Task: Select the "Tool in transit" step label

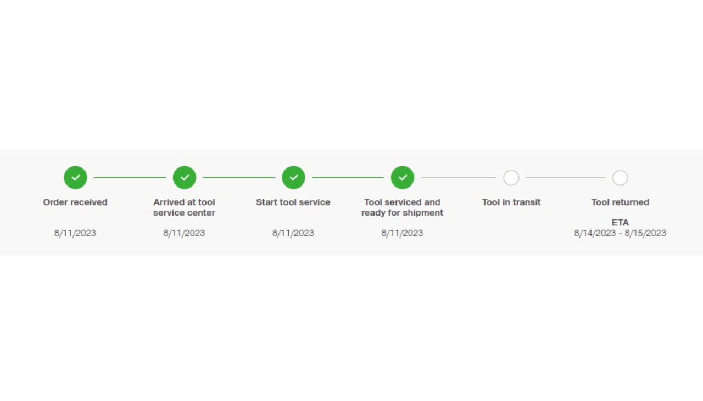Action: click(511, 202)
